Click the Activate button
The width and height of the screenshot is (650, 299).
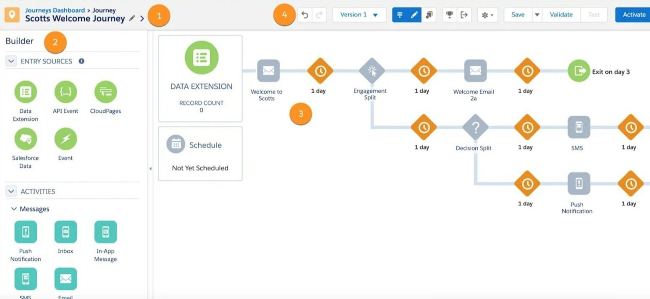coord(633,15)
